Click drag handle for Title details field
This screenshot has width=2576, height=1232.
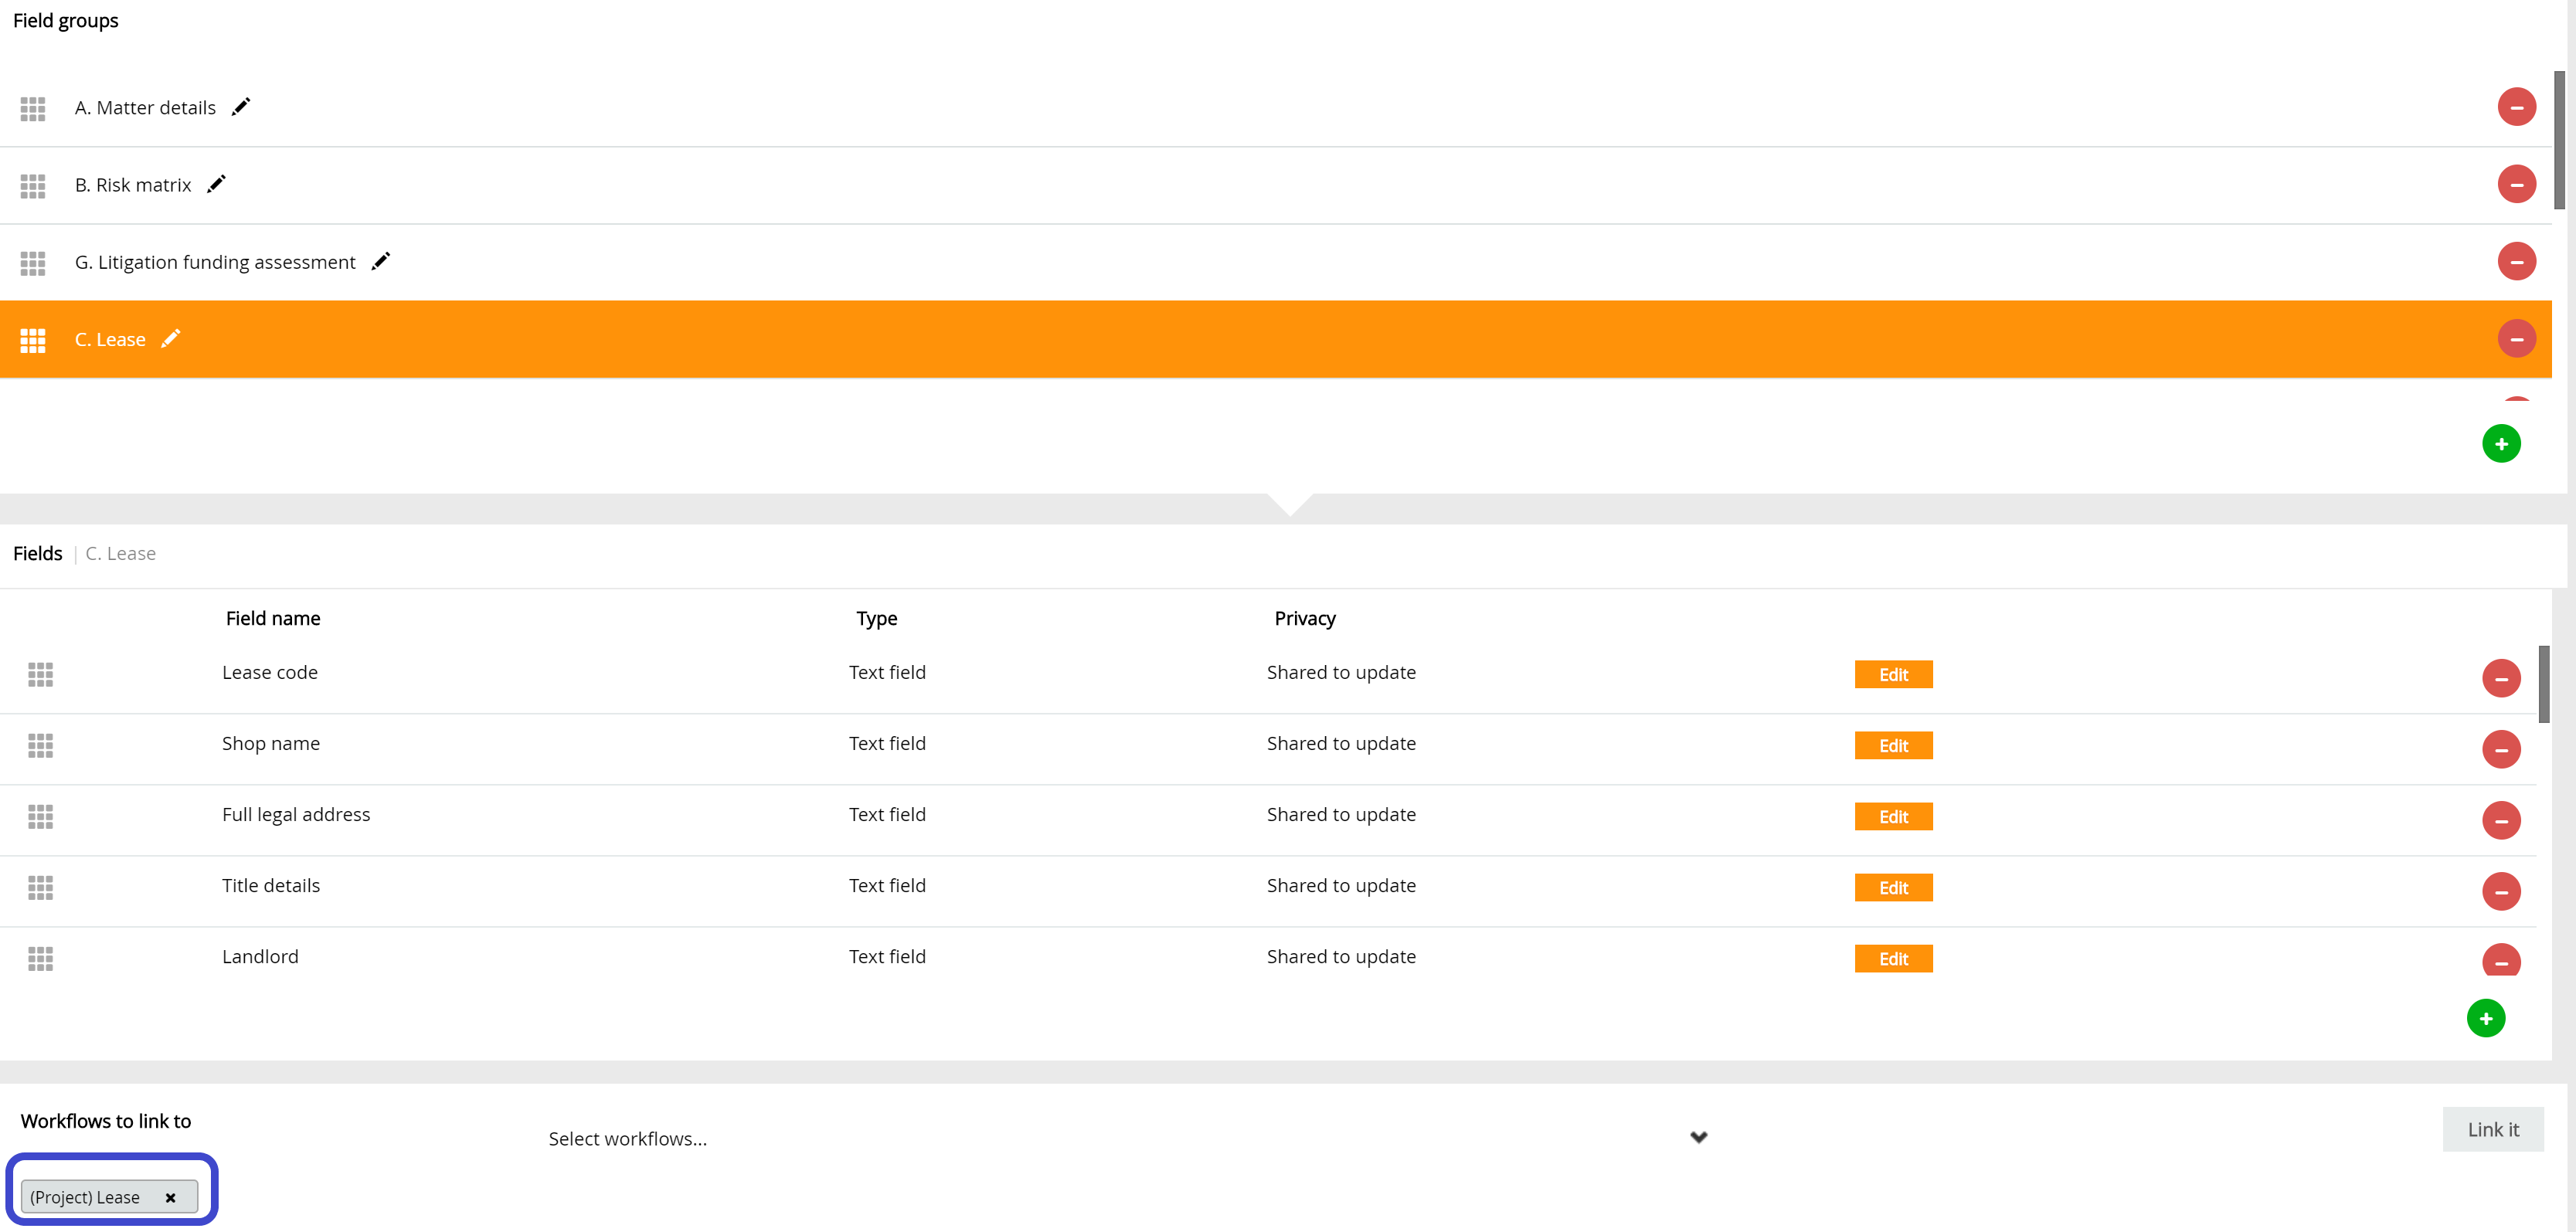point(41,888)
